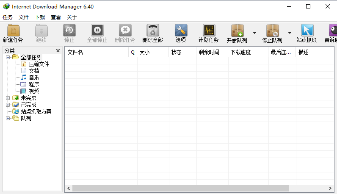Click the 全部停止 stop all icon

pos(97,30)
